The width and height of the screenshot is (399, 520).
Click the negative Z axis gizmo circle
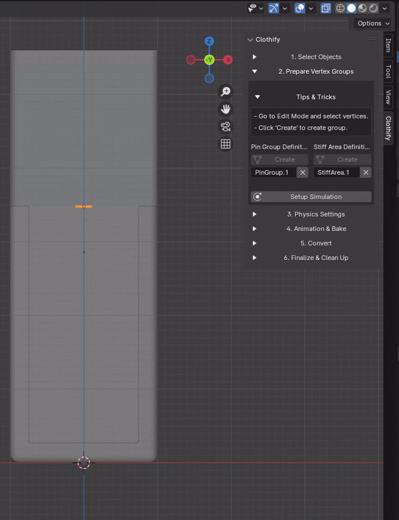(209, 78)
